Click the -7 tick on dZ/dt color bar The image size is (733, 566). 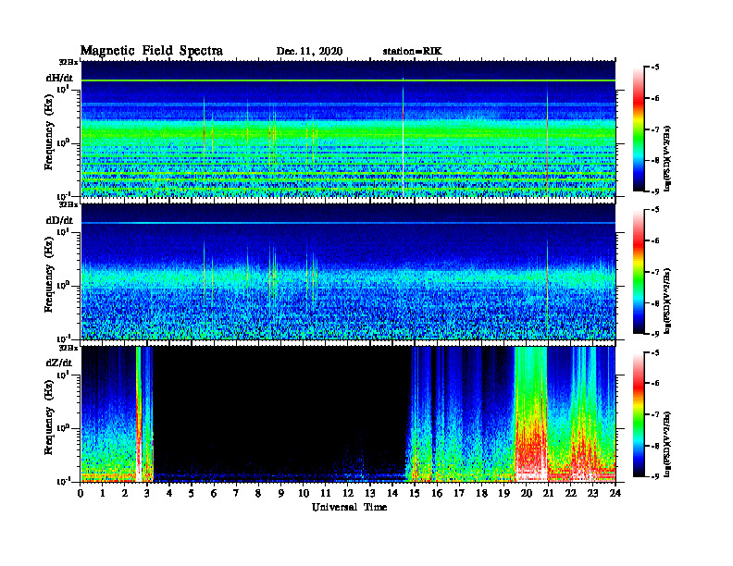[x=655, y=414]
